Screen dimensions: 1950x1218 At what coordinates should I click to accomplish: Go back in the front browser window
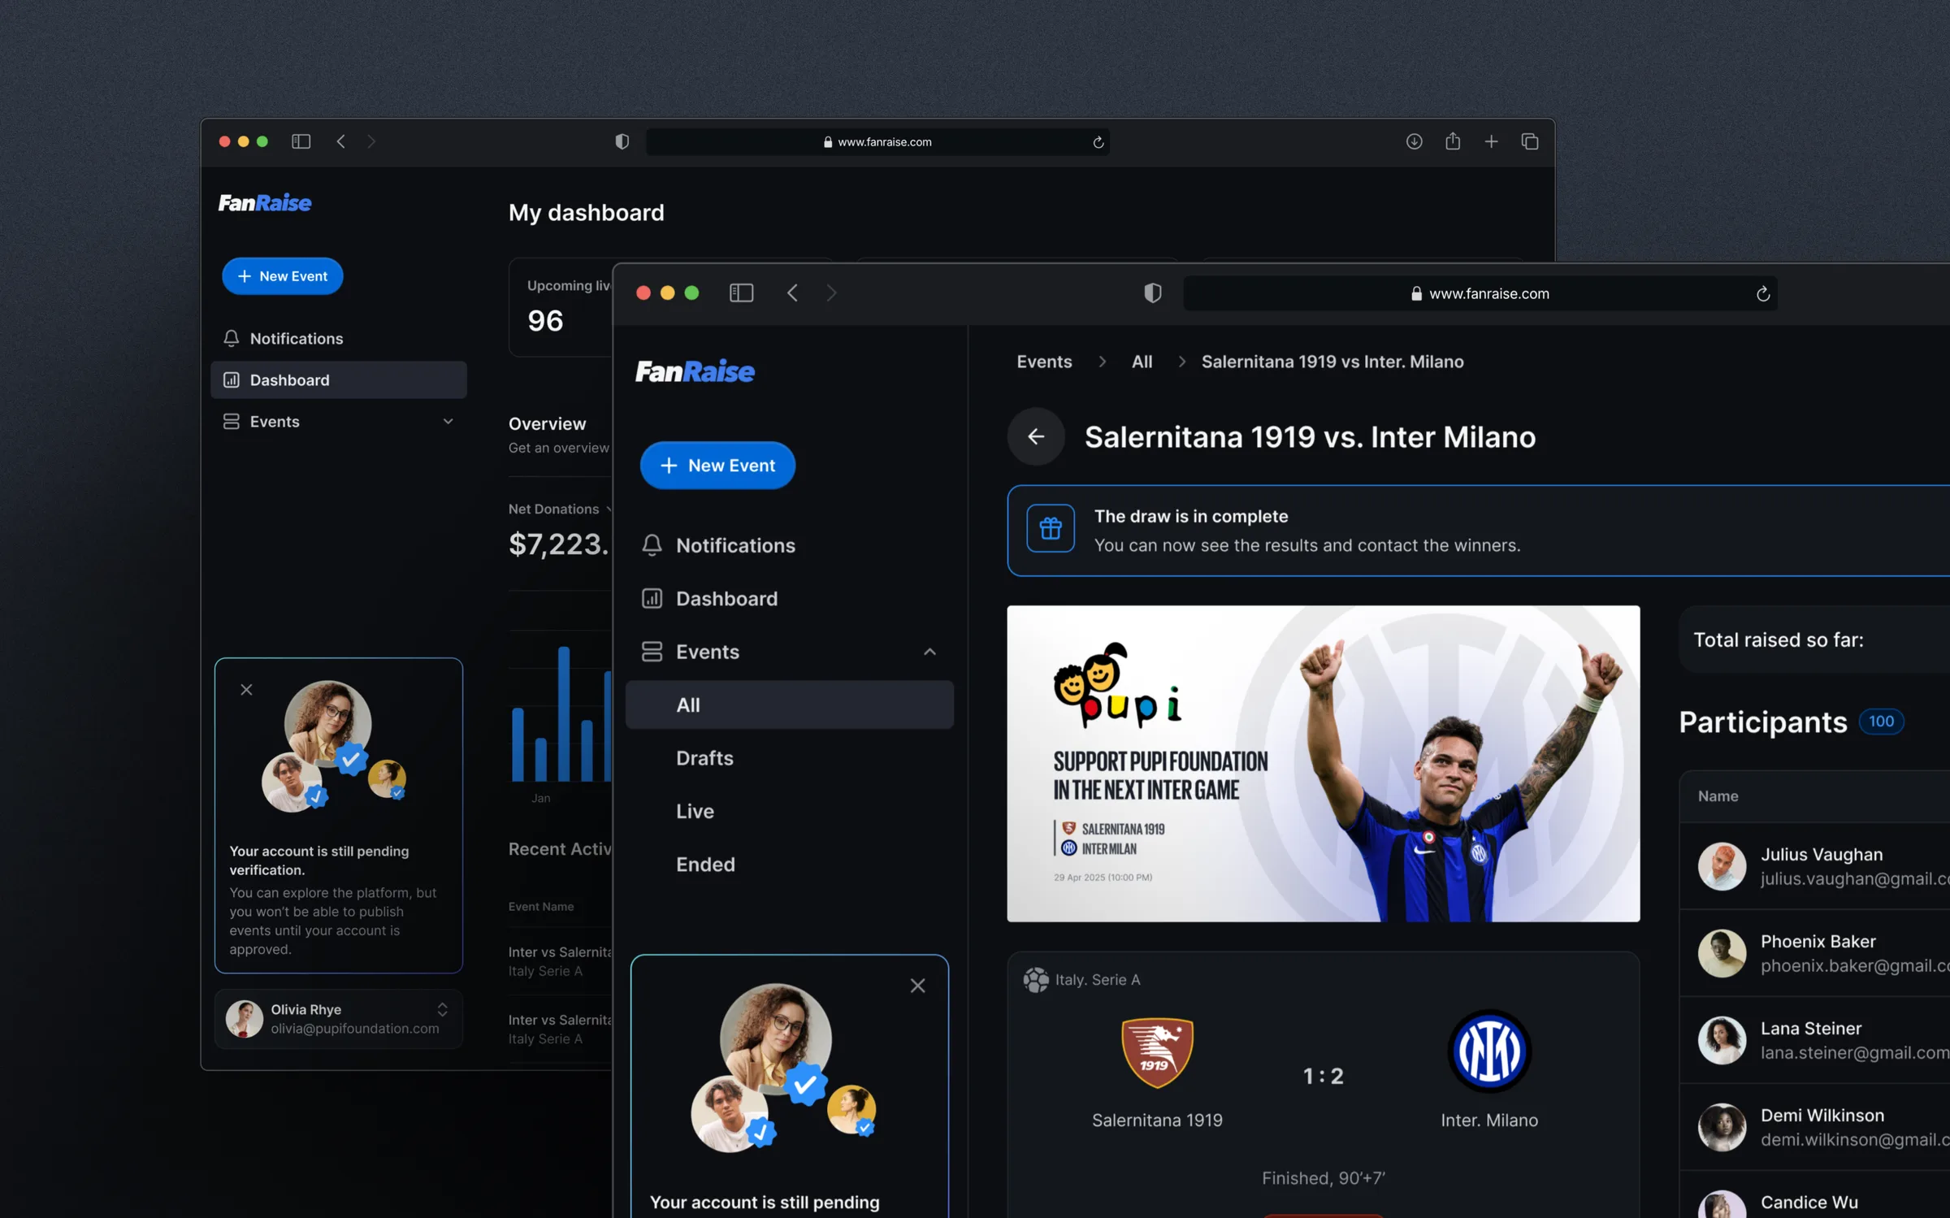(x=793, y=293)
